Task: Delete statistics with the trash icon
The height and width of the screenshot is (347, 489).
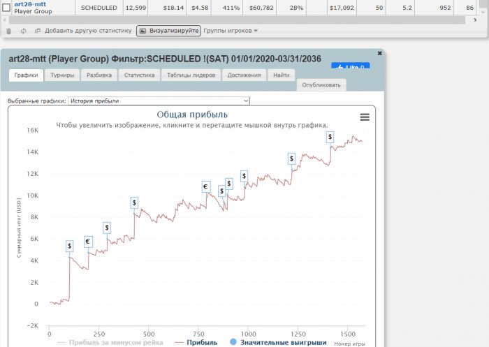Action: point(8,31)
